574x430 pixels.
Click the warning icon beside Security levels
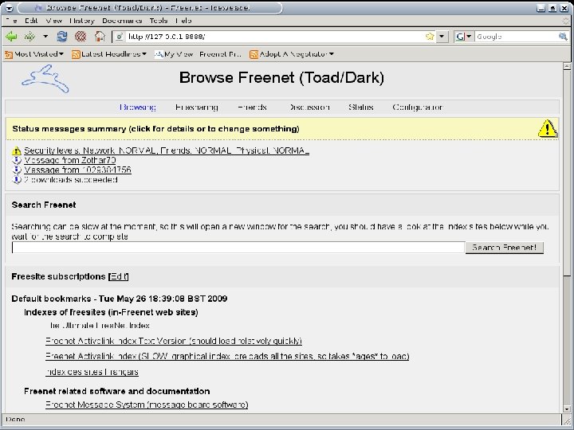(x=17, y=150)
